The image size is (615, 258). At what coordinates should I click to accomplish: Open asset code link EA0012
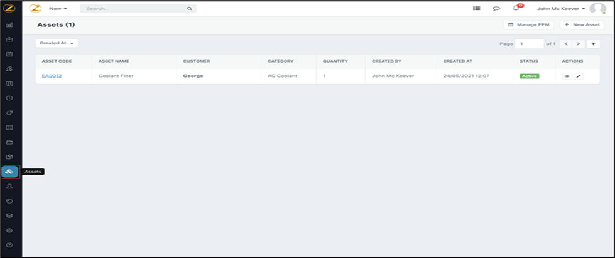pyautogui.click(x=52, y=76)
